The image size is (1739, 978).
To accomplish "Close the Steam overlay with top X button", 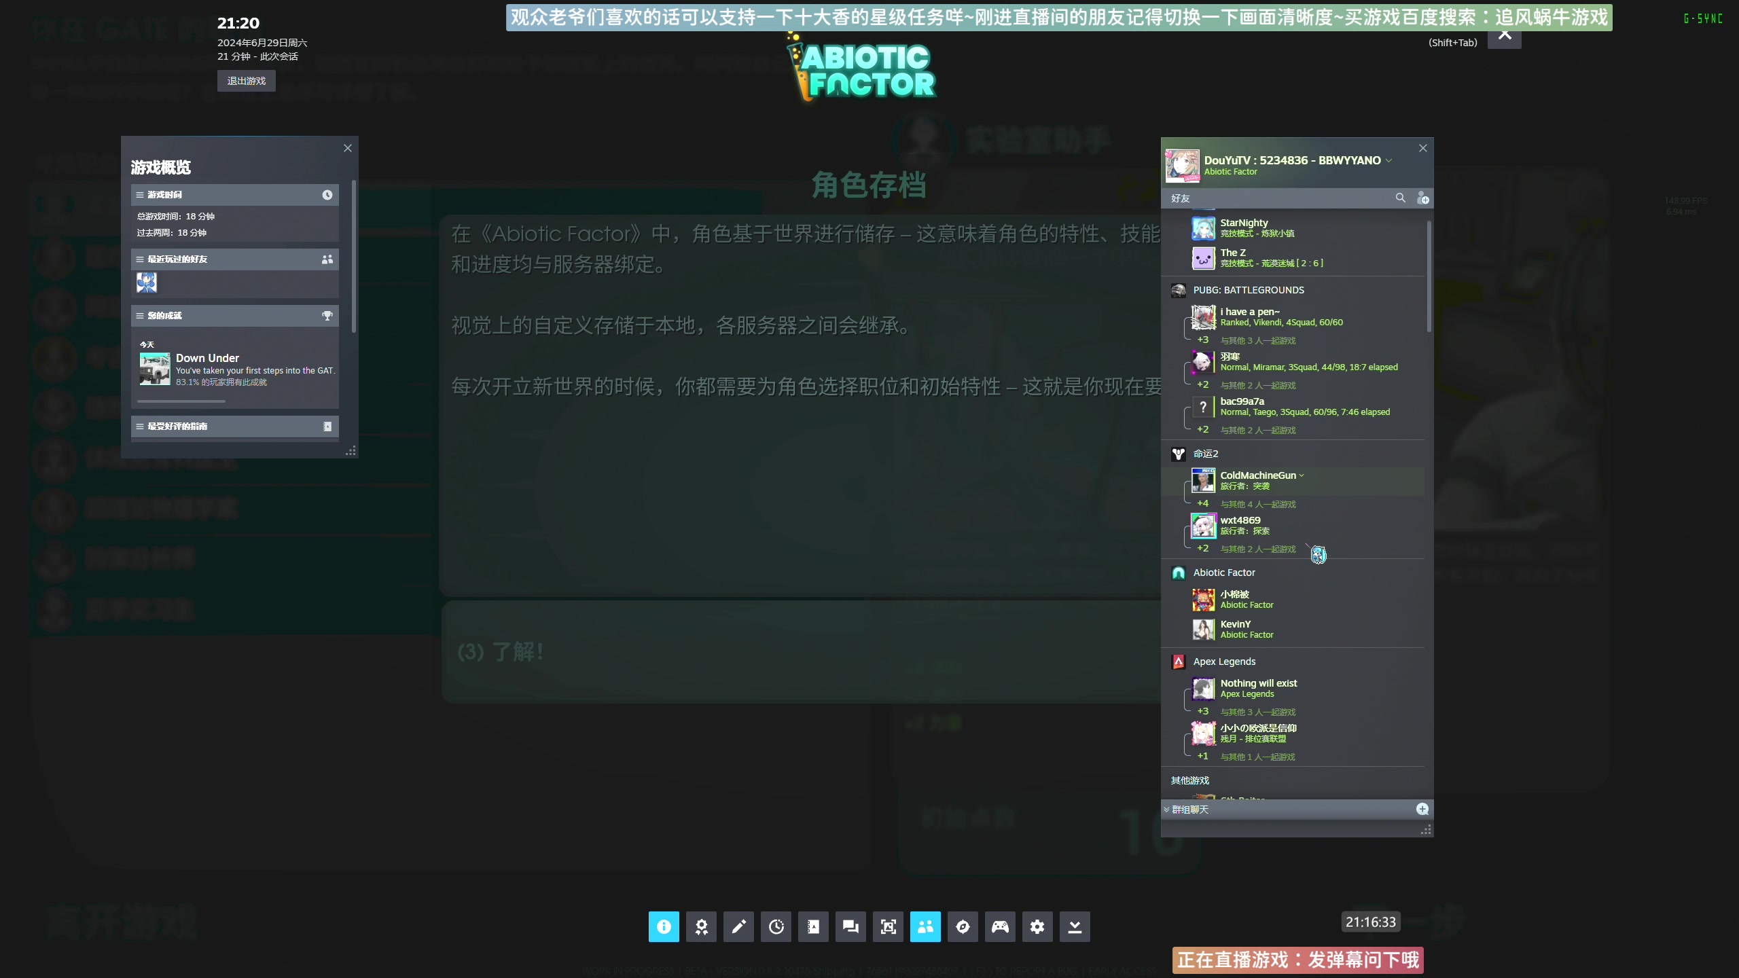I will [x=1505, y=35].
